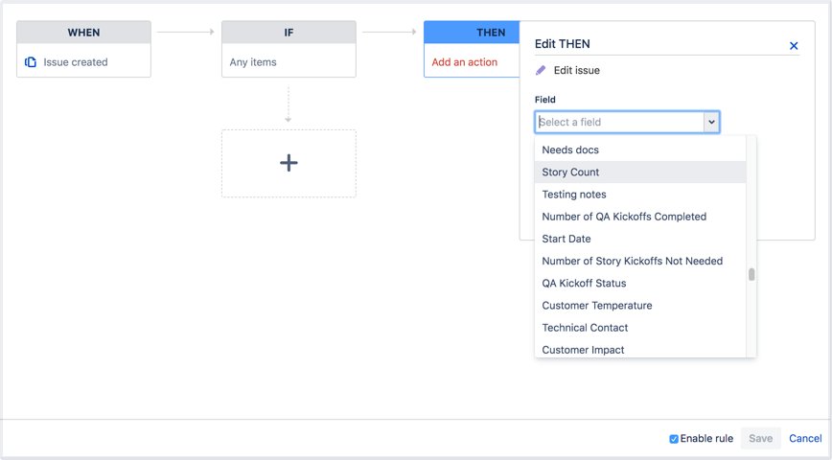Pick Customer Temperature from the list
832x460 pixels.
click(x=597, y=306)
